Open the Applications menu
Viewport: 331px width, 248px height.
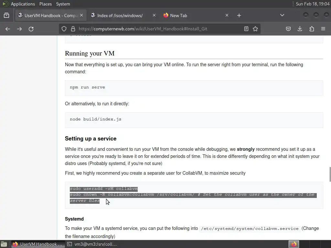coord(23,4)
